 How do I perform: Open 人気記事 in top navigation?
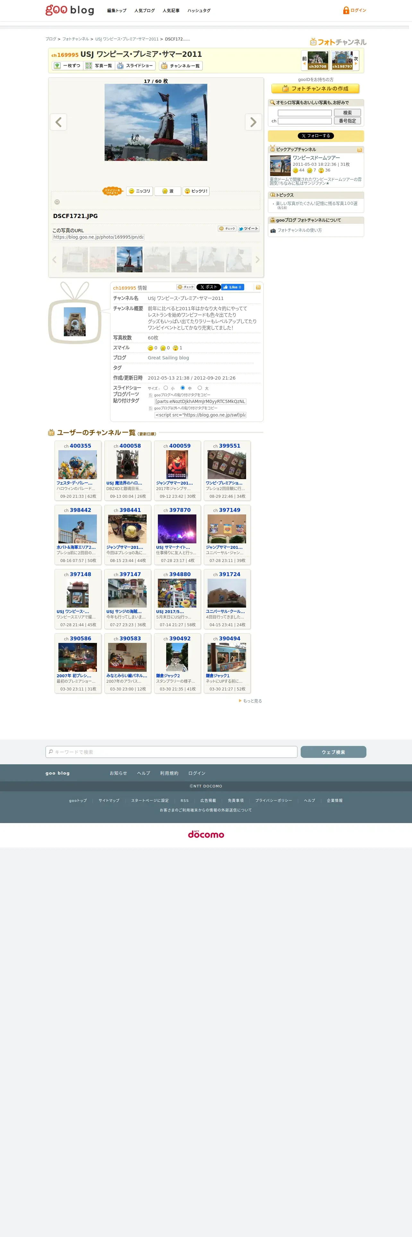[x=171, y=11]
